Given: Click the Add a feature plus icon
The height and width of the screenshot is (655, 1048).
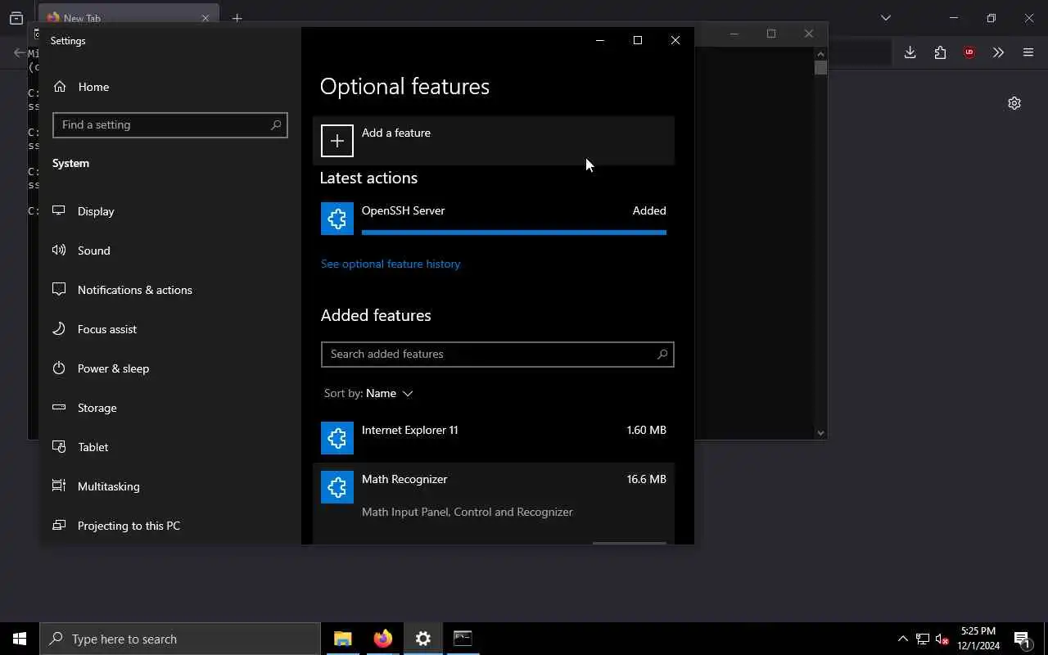Looking at the screenshot, I should [x=337, y=141].
